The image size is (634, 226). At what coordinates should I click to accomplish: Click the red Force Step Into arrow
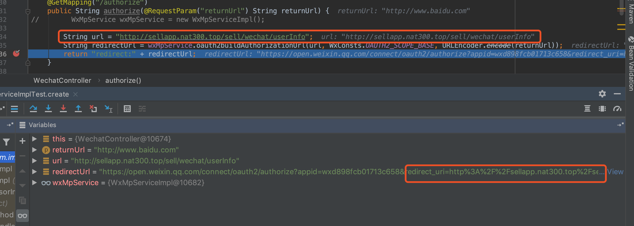(63, 109)
